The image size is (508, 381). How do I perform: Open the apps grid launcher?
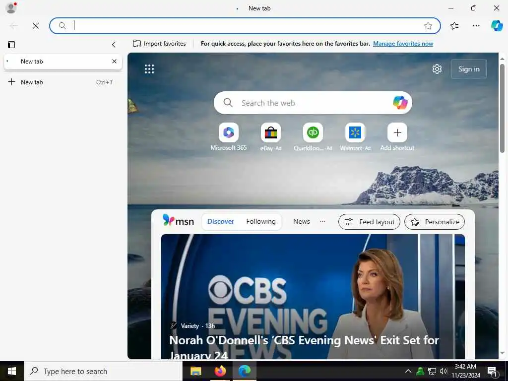point(149,69)
